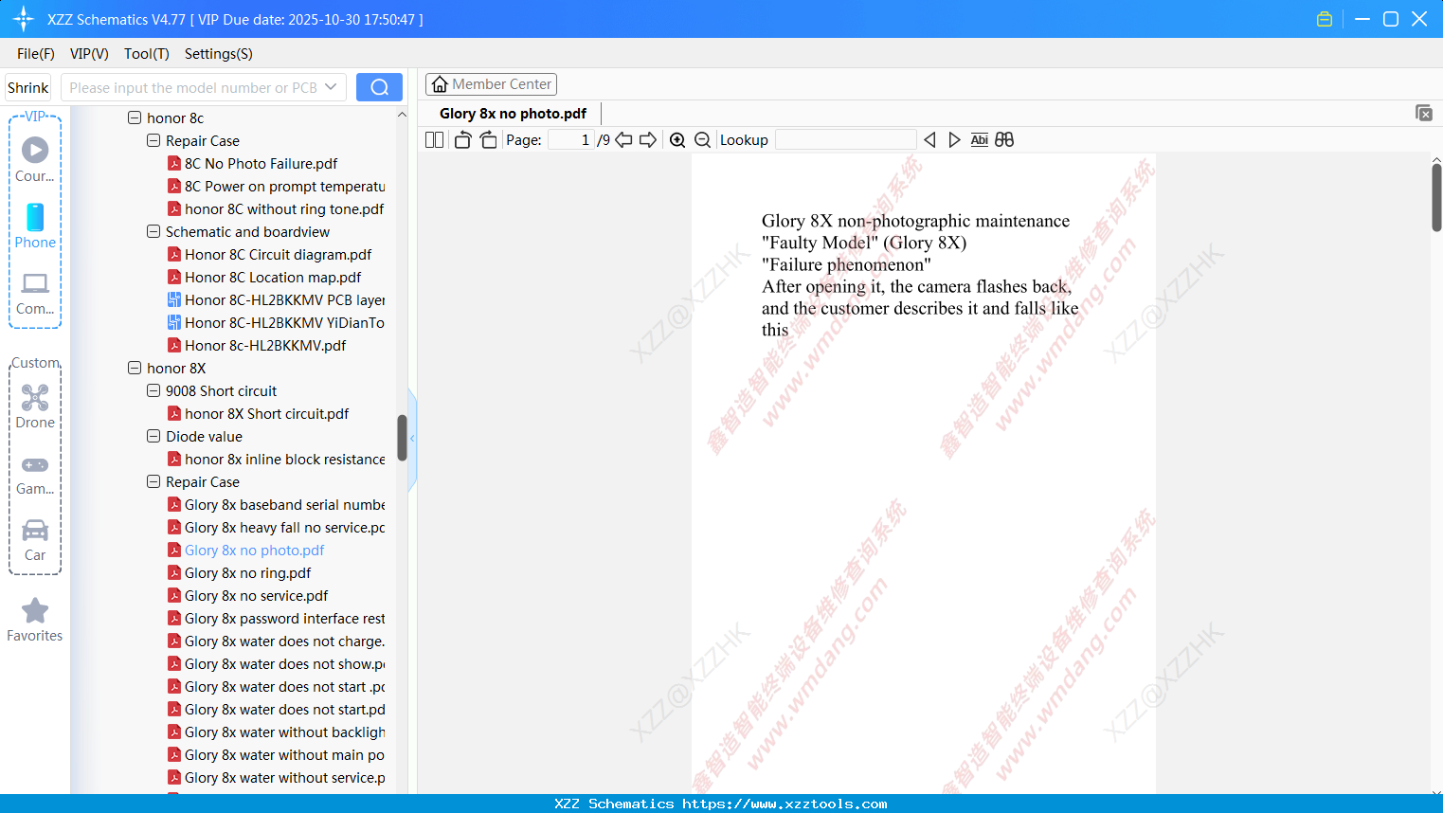Click the Lookup text field
The height and width of the screenshot is (813, 1443).
845,140
